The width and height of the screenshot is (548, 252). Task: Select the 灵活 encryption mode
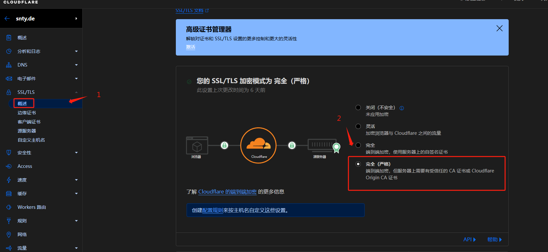358,126
